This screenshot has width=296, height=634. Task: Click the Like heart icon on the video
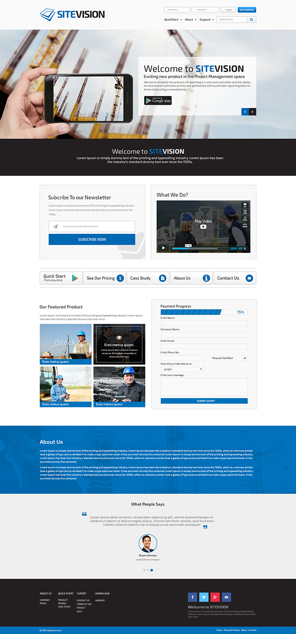pos(245,205)
